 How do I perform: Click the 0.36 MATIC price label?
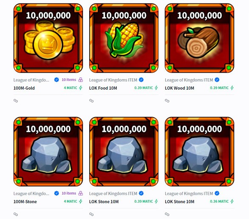[x=219, y=202]
